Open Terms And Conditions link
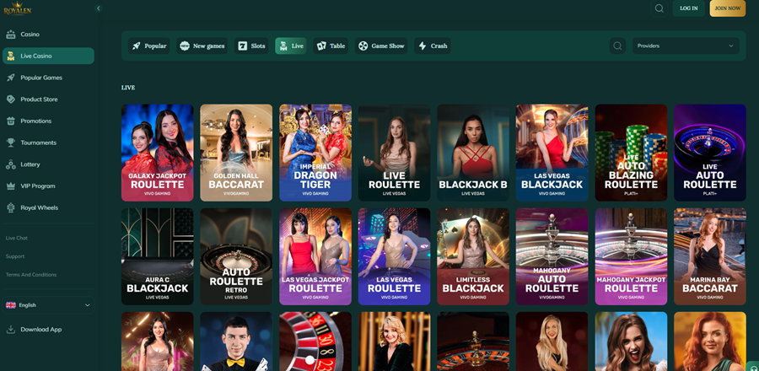The height and width of the screenshot is (371, 759). pyautogui.click(x=31, y=275)
